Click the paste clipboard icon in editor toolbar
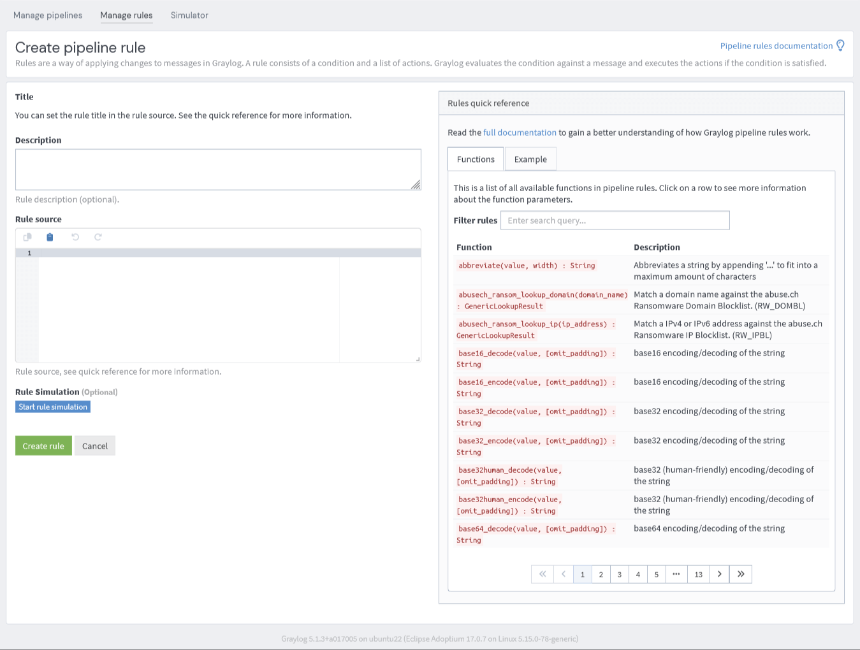 click(50, 237)
